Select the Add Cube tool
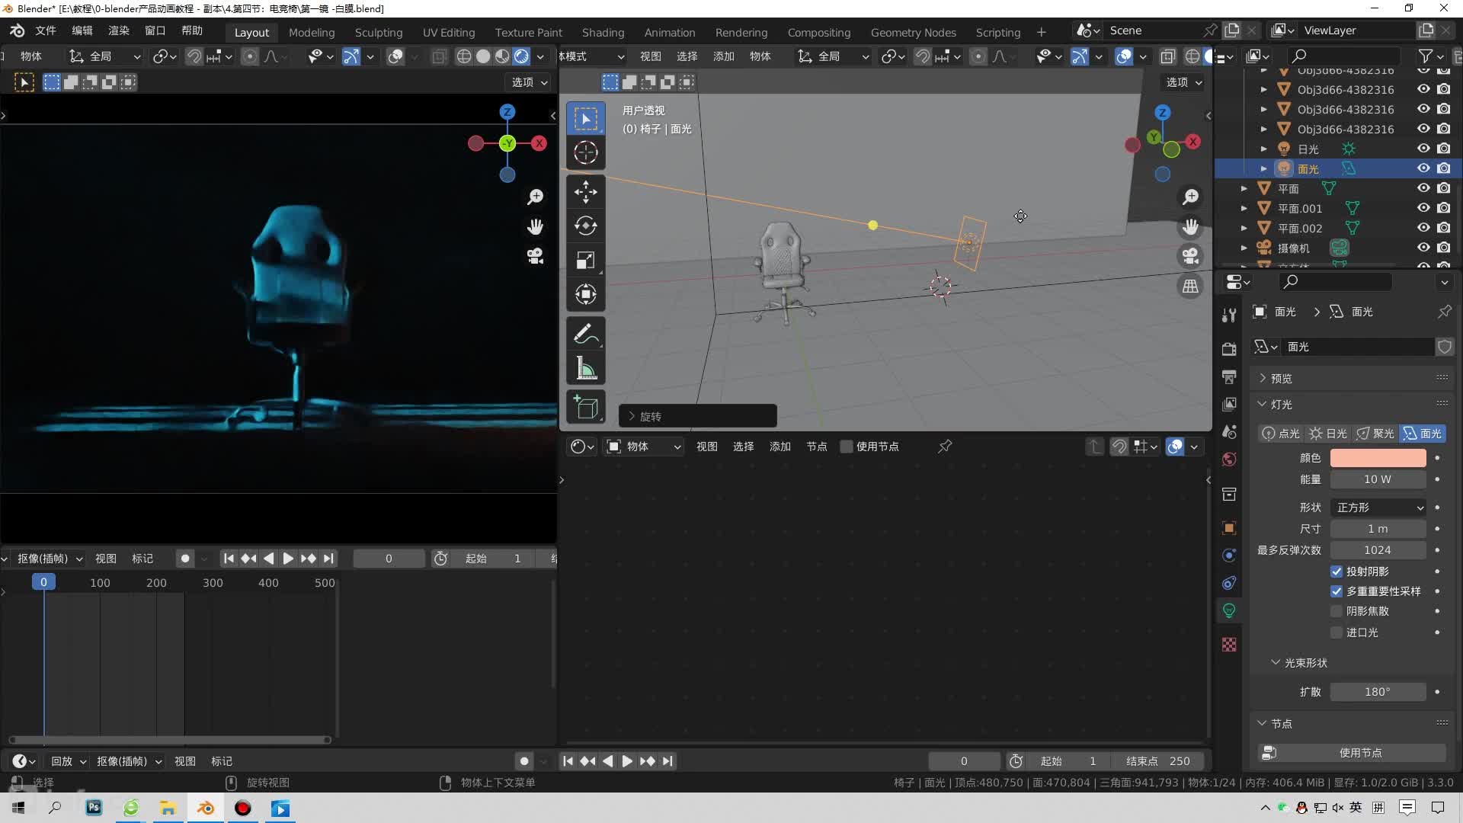The width and height of the screenshot is (1463, 823). click(x=585, y=408)
